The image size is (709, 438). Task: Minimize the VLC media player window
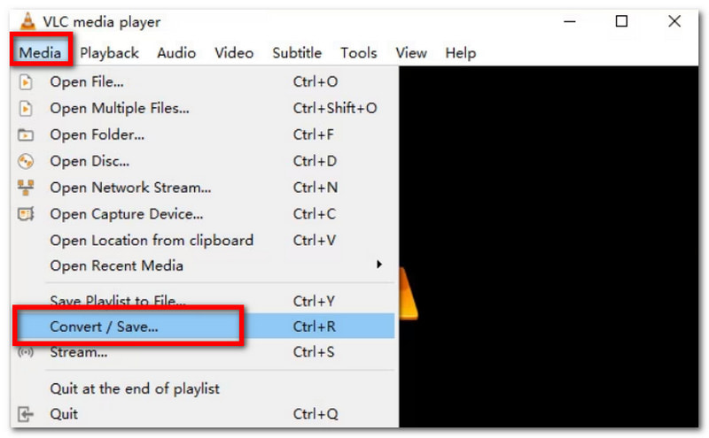point(570,21)
